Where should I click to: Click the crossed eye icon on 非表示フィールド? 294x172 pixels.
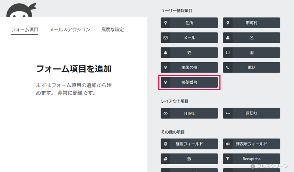tap(227, 144)
